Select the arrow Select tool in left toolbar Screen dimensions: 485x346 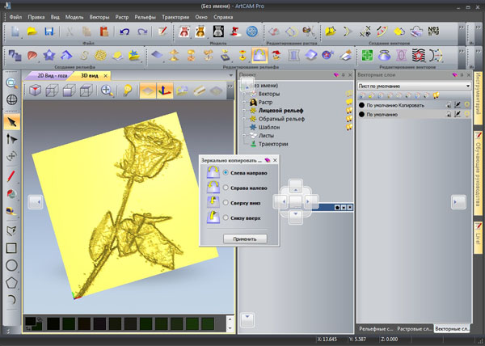coord(12,122)
